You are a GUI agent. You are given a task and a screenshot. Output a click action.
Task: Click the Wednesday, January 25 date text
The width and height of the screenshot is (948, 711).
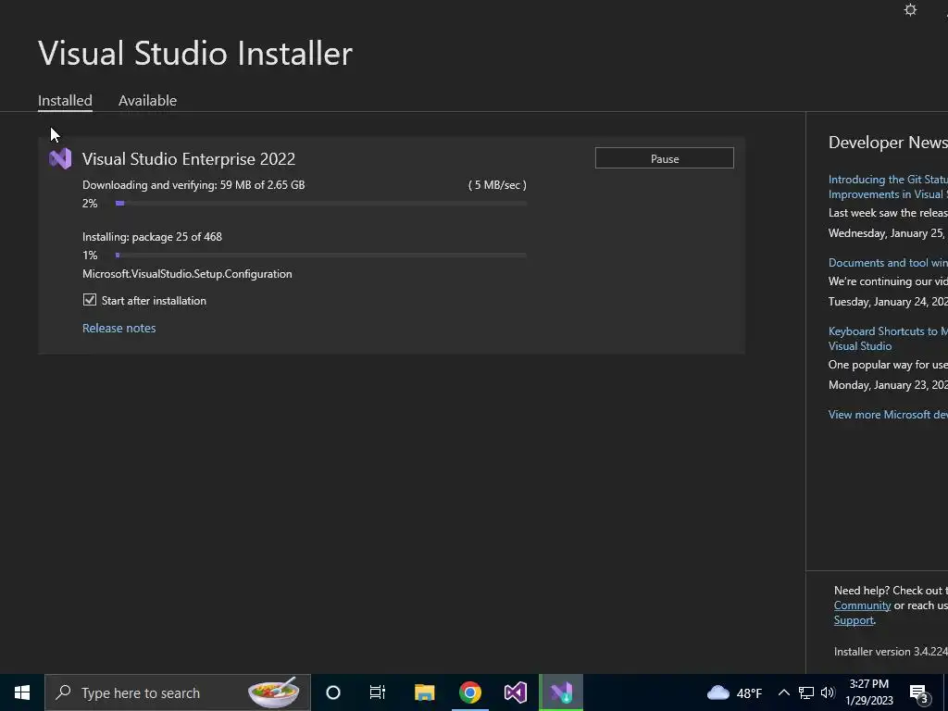888,232
